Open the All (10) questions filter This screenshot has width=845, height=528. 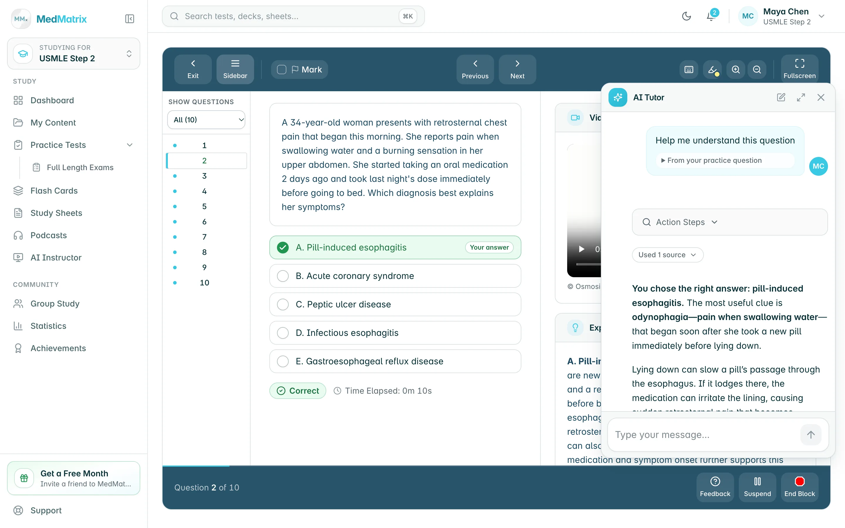(206, 120)
